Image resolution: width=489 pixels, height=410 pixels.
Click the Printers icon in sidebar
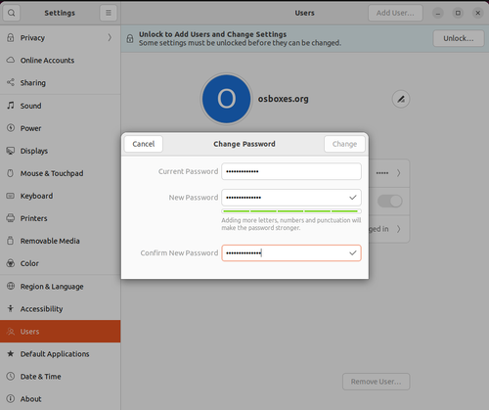point(11,218)
